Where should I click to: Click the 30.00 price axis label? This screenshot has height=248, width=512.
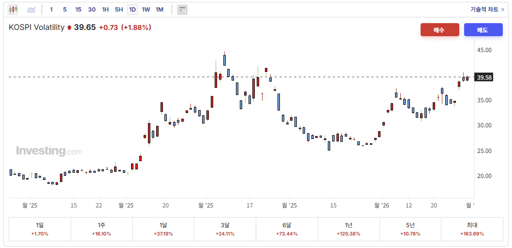click(x=484, y=125)
